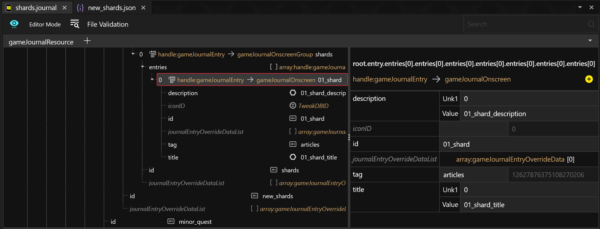Collapse the selected 01_shard entry node
600x229 pixels.
pyautogui.click(x=152, y=80)
